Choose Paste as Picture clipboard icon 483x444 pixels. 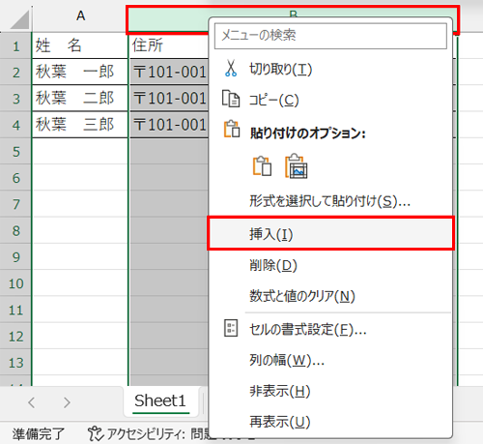pyautogui.click(x=297, y=166)
